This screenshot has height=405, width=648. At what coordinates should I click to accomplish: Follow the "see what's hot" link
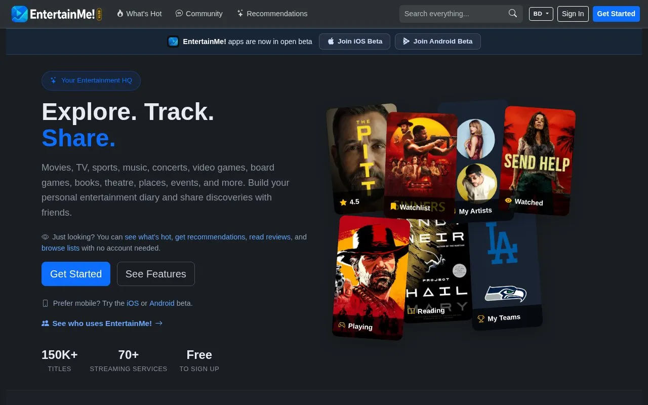coord(148,237)
